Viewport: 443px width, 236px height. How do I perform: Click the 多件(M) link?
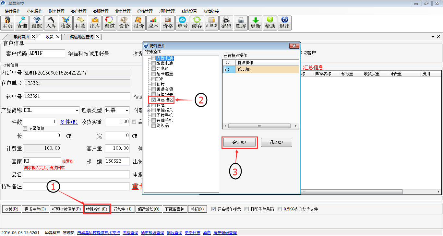pos(69,122)
